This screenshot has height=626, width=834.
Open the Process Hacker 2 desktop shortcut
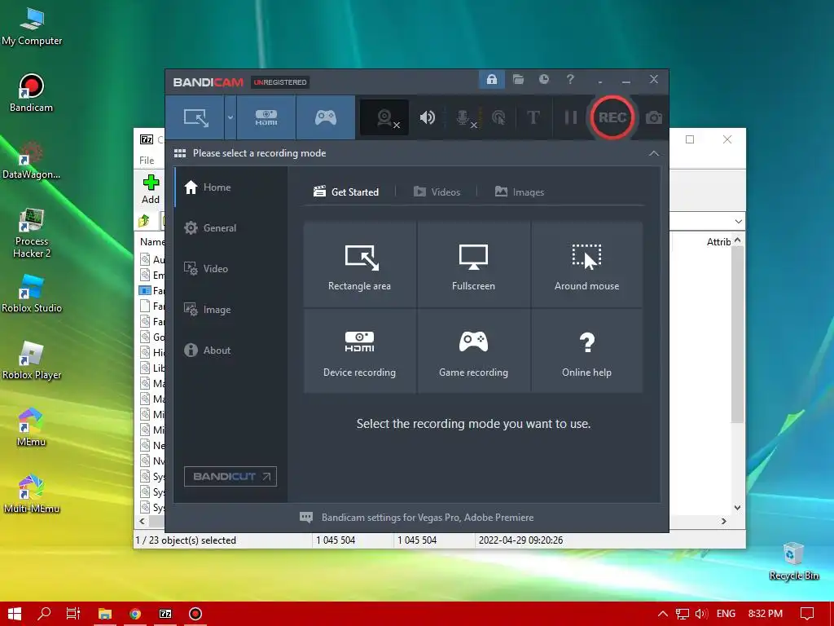(32, 233)
